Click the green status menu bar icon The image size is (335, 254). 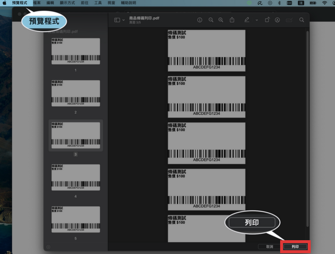click(249, 3)
